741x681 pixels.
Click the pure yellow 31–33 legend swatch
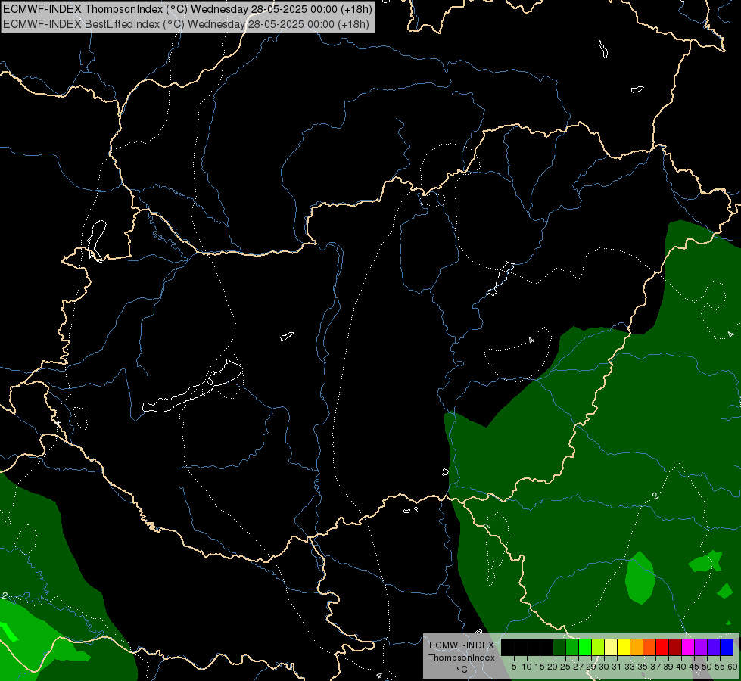tap(624, 647)
